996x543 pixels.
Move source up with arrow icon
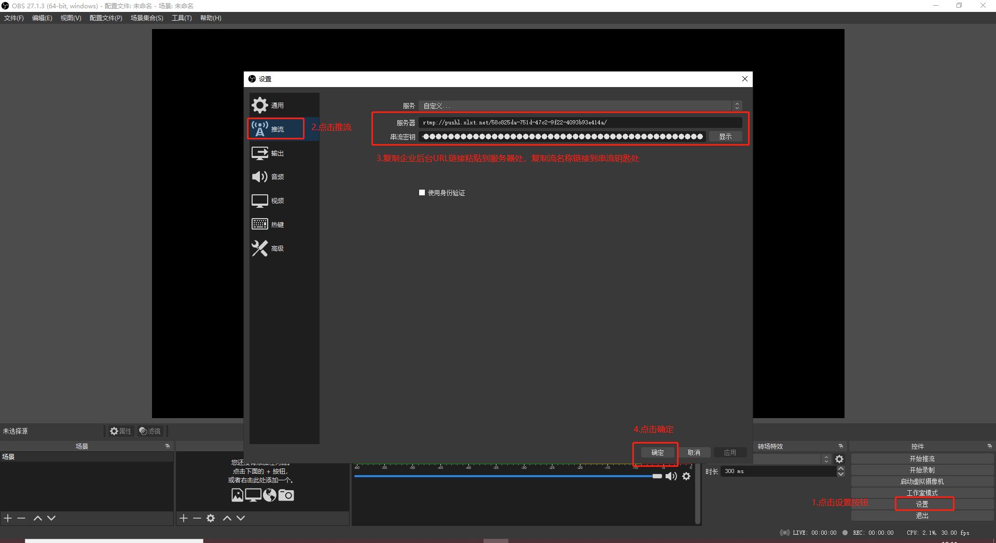[227, 518]
